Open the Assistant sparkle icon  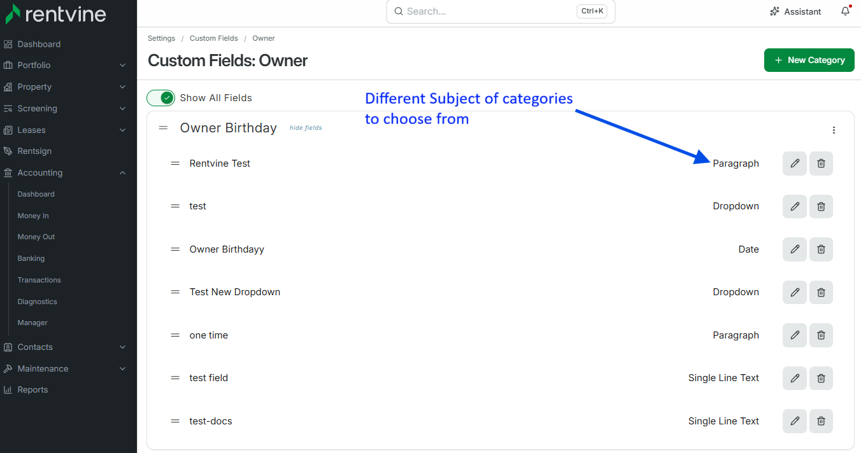tap(774, 11)
